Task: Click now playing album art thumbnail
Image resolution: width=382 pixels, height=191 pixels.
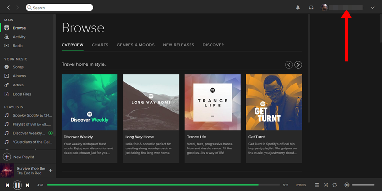Action: pyautogui.click(x=7, y=170)
